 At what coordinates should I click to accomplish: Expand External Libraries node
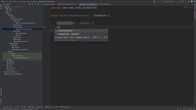click(x=3, y=72)
